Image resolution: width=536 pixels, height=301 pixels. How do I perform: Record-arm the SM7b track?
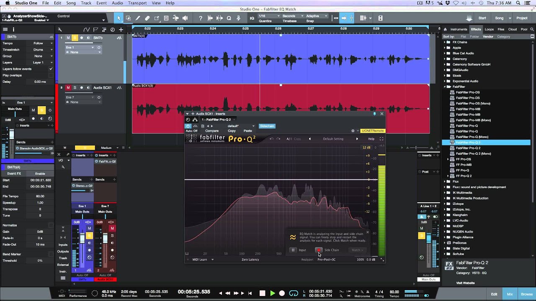click(82, 38)
